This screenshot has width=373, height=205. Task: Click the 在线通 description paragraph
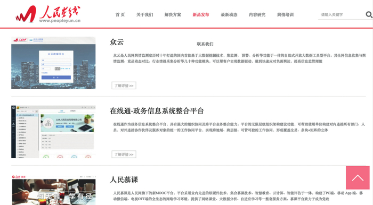(x=239, y=127)
